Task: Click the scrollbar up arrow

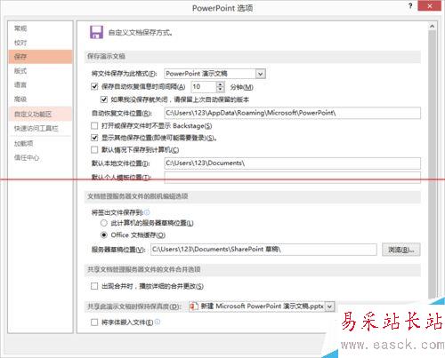Action: [x=432, y=27]
